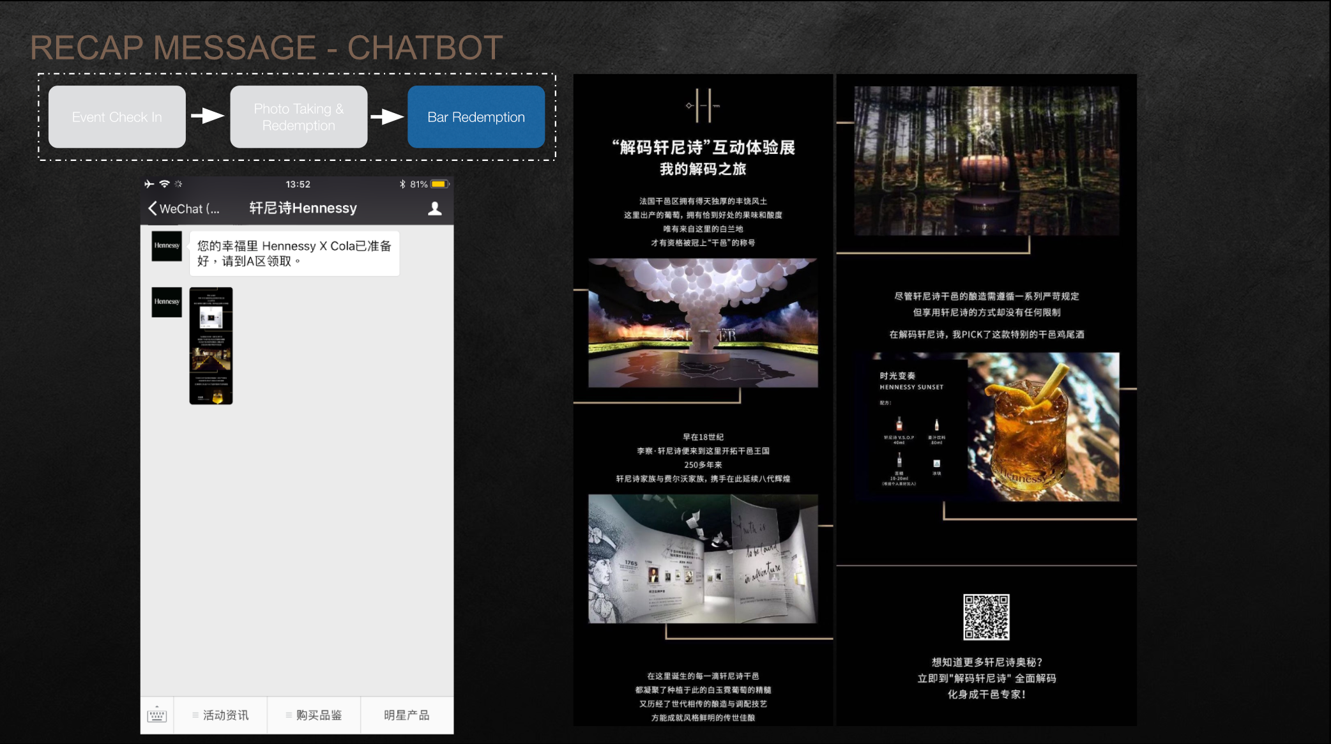Tap the 13:52 clock in status bar
Image resolution: width=1331 pixels, height=744 pixels.
[298, 184]
